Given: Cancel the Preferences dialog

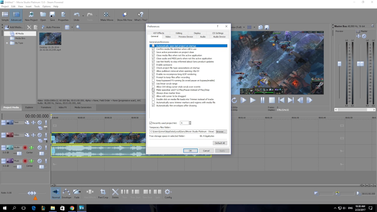Looking at the screenshot, I should [206, 151].
